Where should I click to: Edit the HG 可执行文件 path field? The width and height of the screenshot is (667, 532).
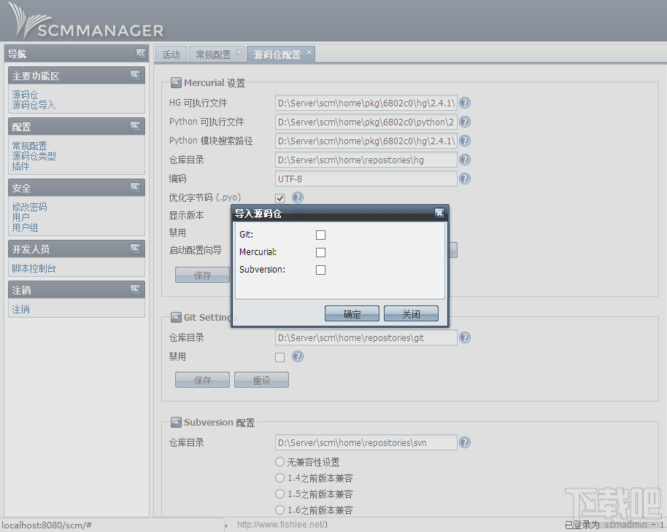[x=366, y=103]
